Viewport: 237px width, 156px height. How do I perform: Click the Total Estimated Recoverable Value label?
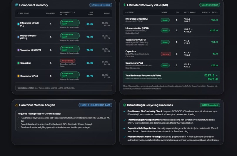(x=143, y=76)
